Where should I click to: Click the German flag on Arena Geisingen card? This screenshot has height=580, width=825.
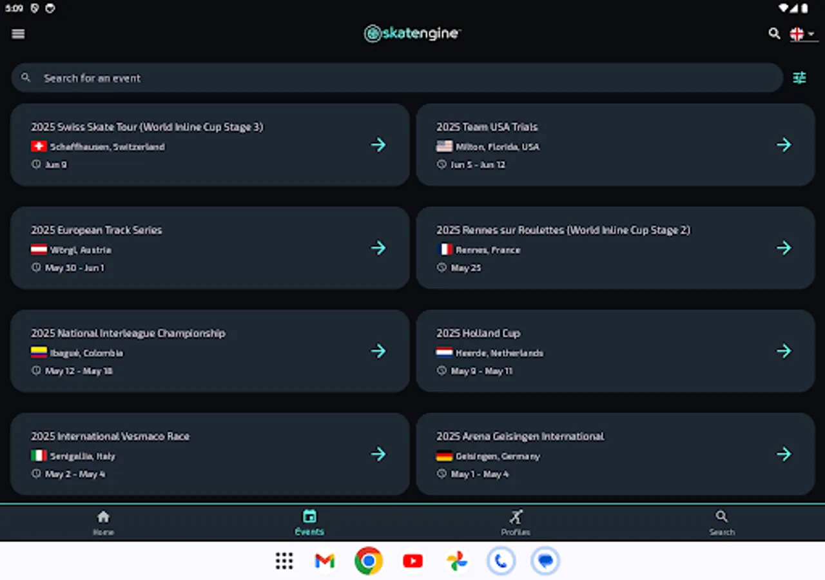click(445, 456)
